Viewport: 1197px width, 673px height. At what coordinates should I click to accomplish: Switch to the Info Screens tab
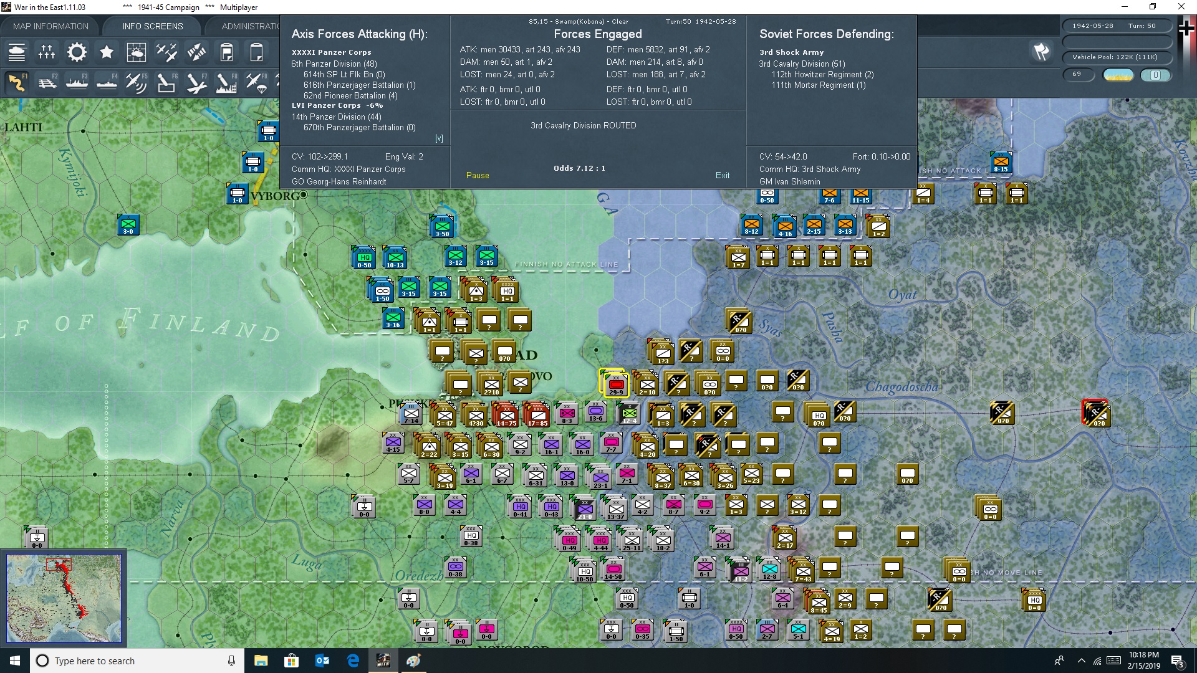pos(153,26)
